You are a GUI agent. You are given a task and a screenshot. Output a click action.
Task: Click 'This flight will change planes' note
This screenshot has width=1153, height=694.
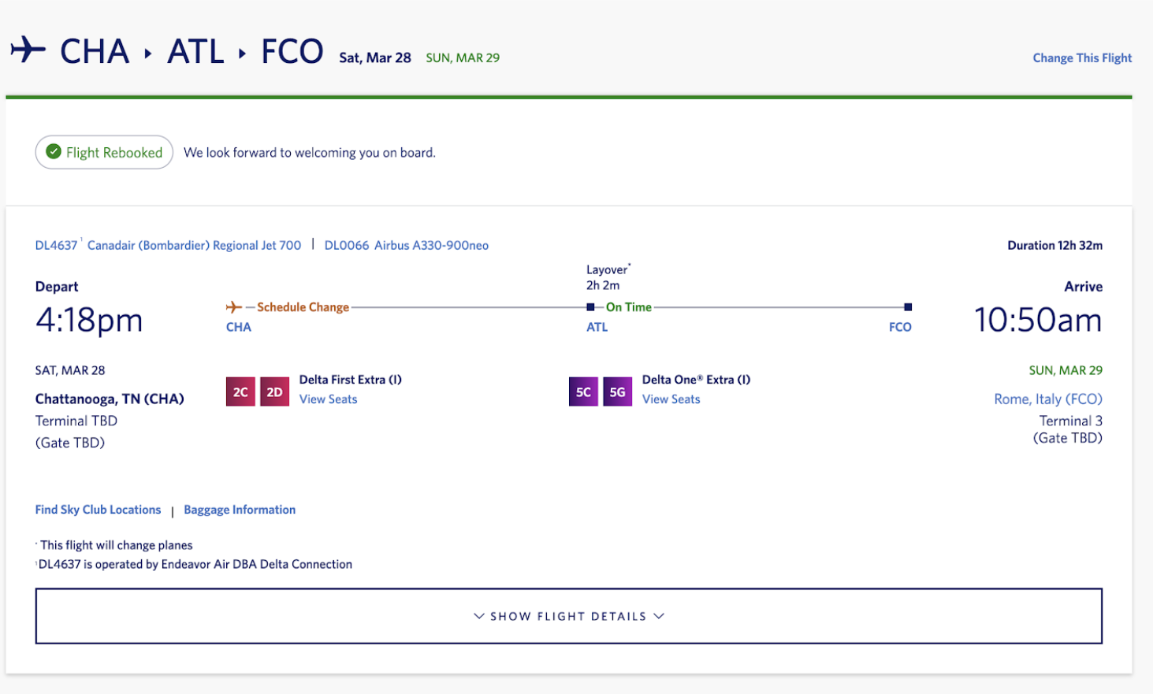pos(114,545)
